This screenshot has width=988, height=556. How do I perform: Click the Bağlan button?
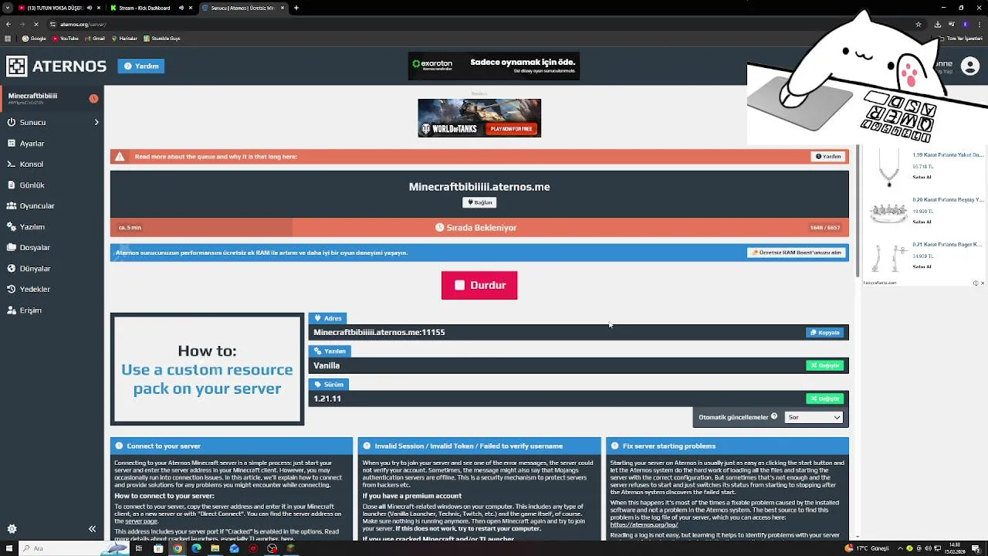(x=479, y=202)
